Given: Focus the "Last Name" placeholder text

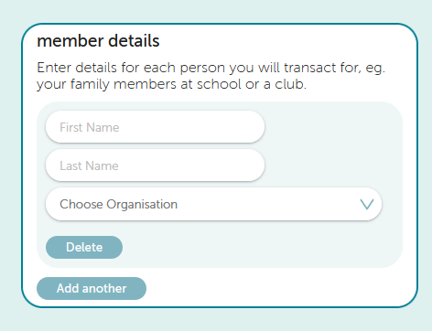Looking at the screenshot, I should tap(89, 165).
